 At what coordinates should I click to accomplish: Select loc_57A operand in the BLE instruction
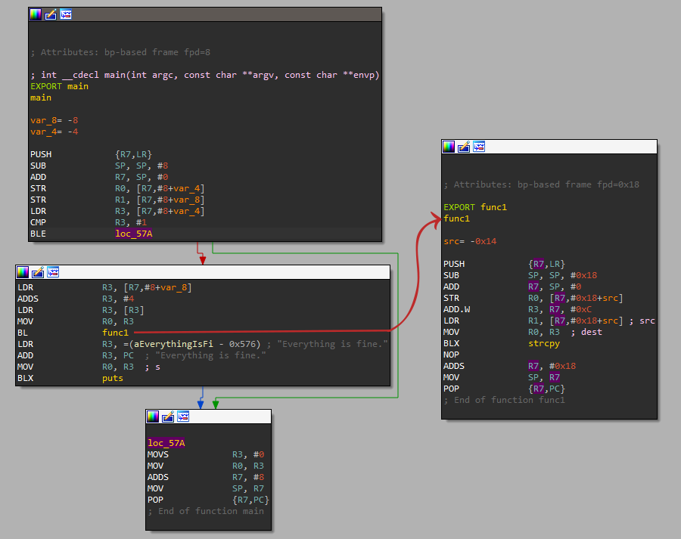(133, 234)
